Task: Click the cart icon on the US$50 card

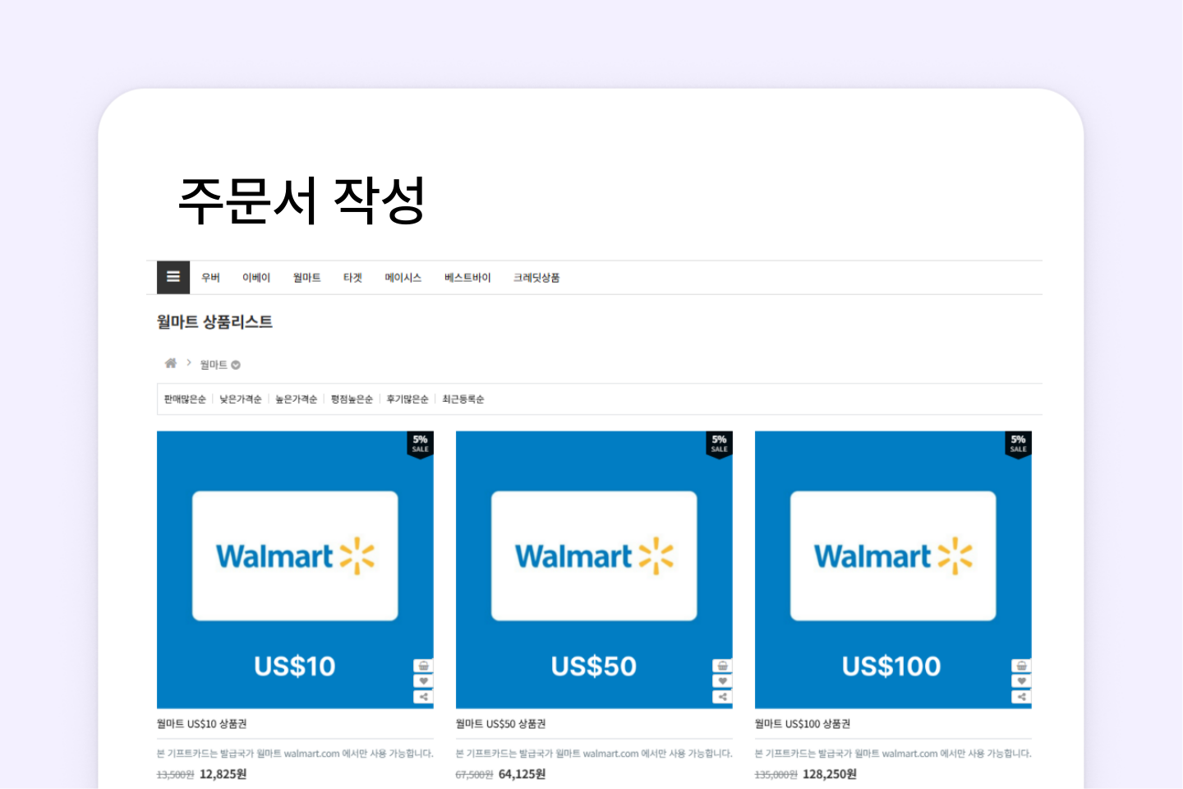Action: [x=722, y=666]
